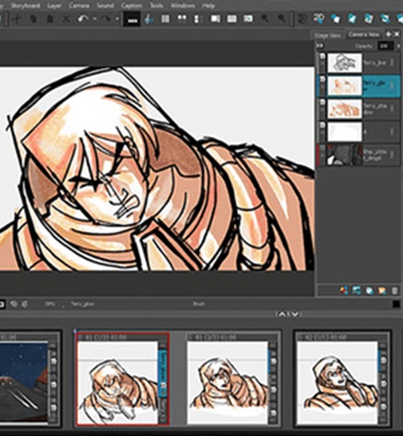Toggle visibility of layer A
Image resolution: width=403 pixels, height=436 pixels.
322,125
